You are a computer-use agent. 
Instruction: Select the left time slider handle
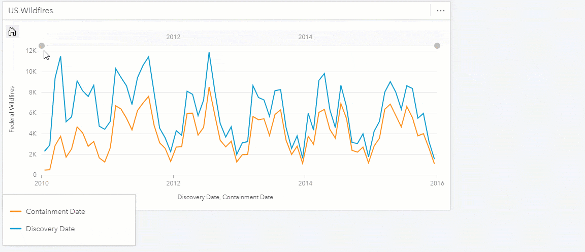pos(42,46)
